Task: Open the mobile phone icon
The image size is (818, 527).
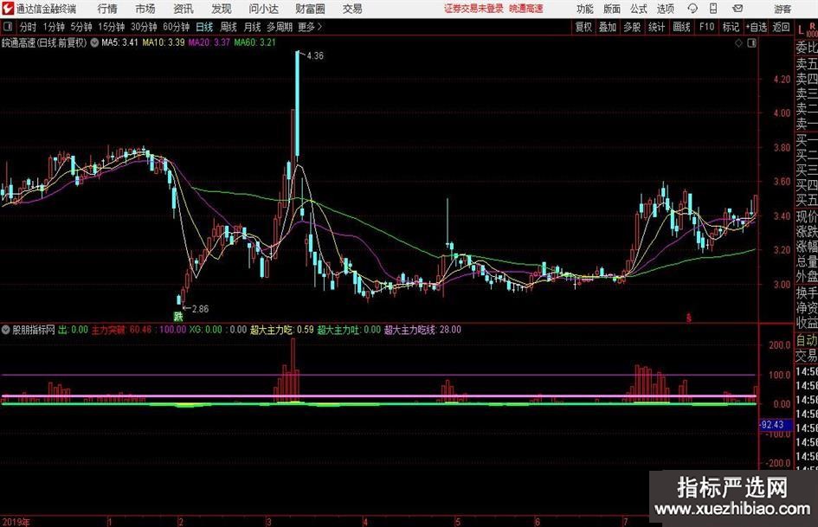Action: [x=713, y=9]
